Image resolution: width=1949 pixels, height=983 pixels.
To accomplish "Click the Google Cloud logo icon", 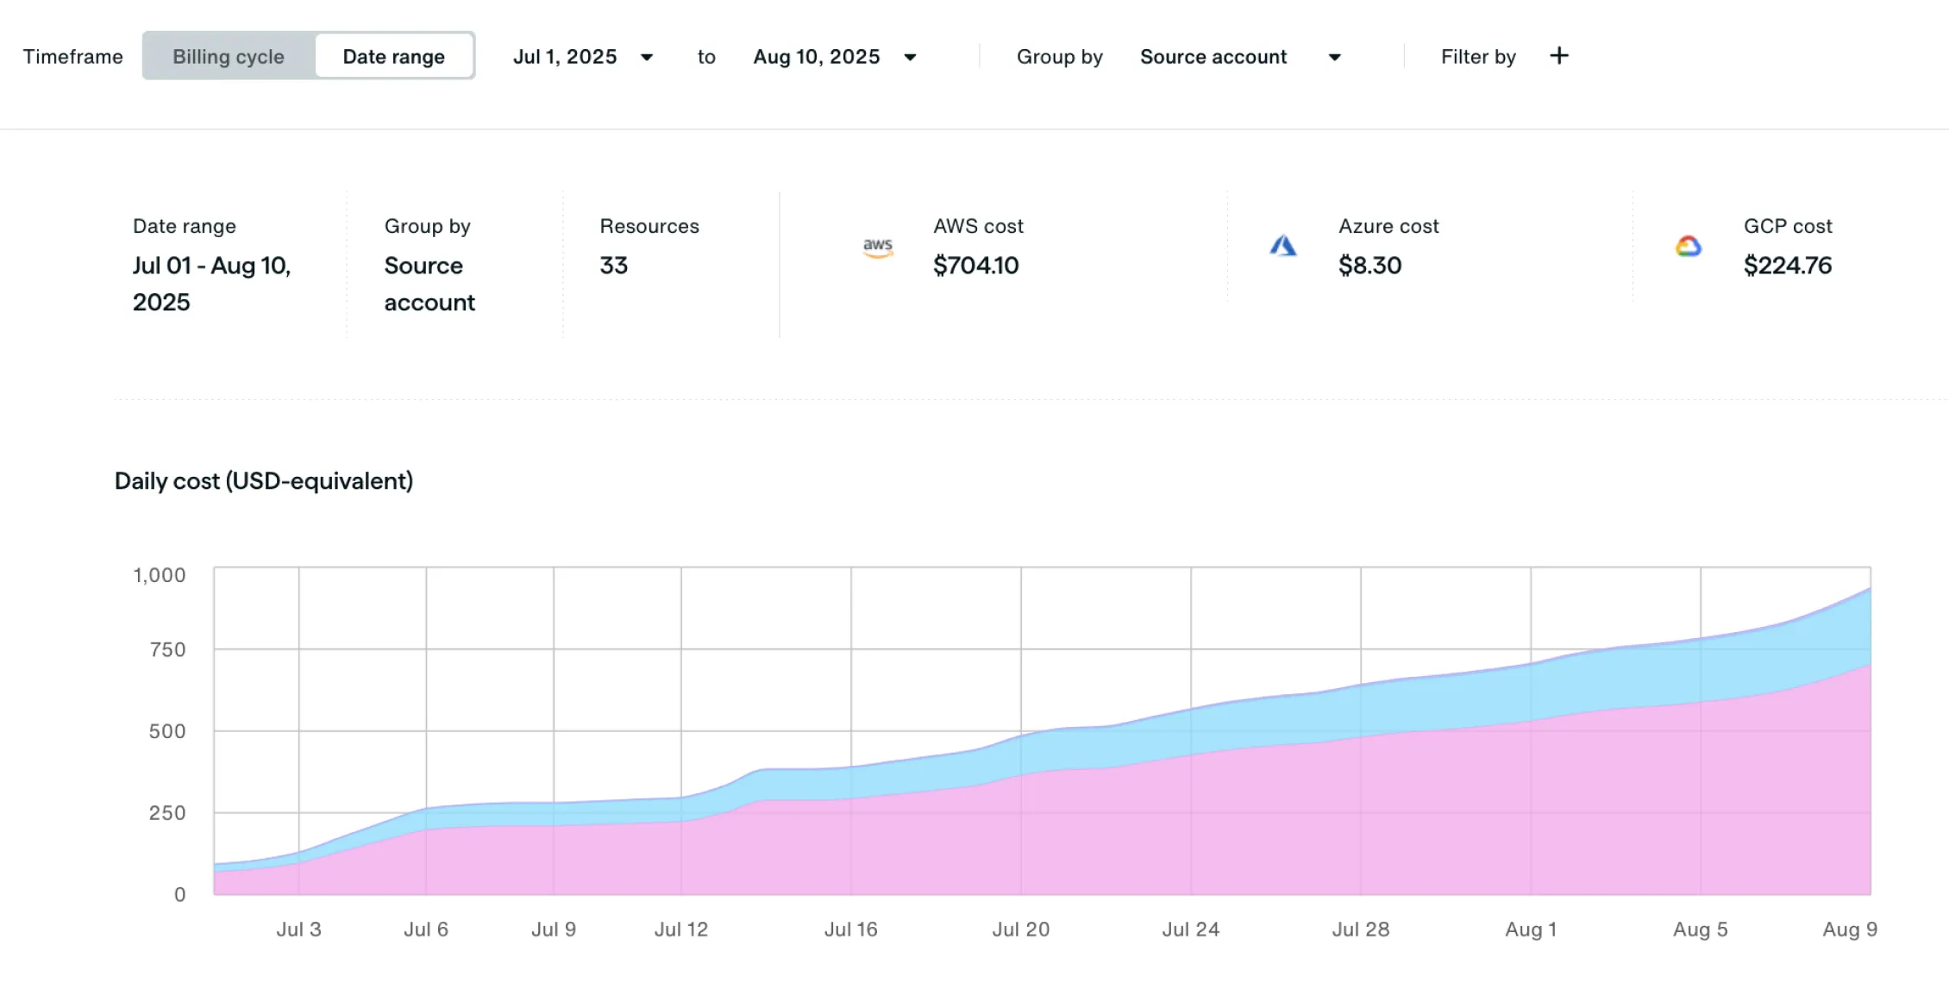I will 1688,247.
